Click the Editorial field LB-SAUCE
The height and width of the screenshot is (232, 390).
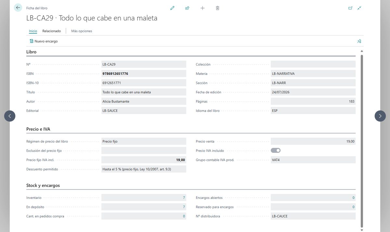[x=144, y=111]
